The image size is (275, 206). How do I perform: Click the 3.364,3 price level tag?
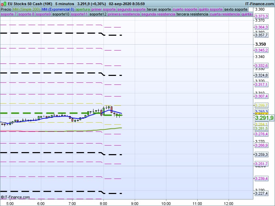(x=261, y=27)
